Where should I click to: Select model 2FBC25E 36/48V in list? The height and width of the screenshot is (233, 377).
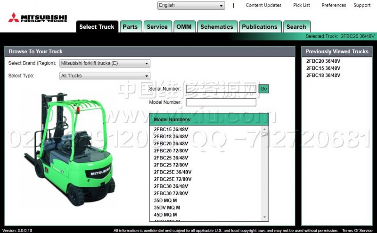[x=172, y=172]
